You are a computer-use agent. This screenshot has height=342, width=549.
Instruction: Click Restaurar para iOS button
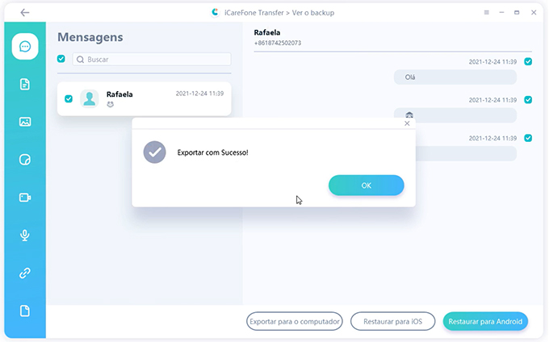coord(393,321)
